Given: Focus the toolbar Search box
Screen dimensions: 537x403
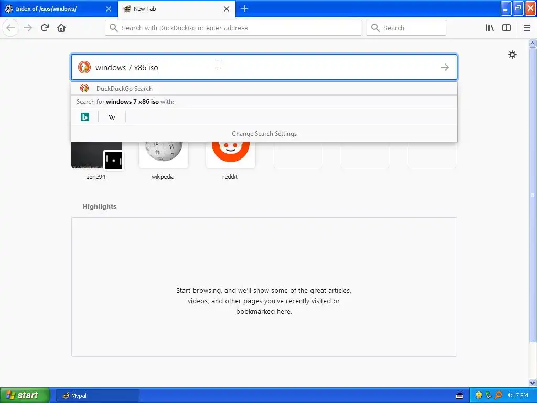Looking at the screenshot, I should (406, 28).
